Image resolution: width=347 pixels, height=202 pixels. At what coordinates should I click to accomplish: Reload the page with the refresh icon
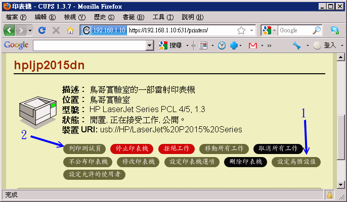click(x=42, y=30)
